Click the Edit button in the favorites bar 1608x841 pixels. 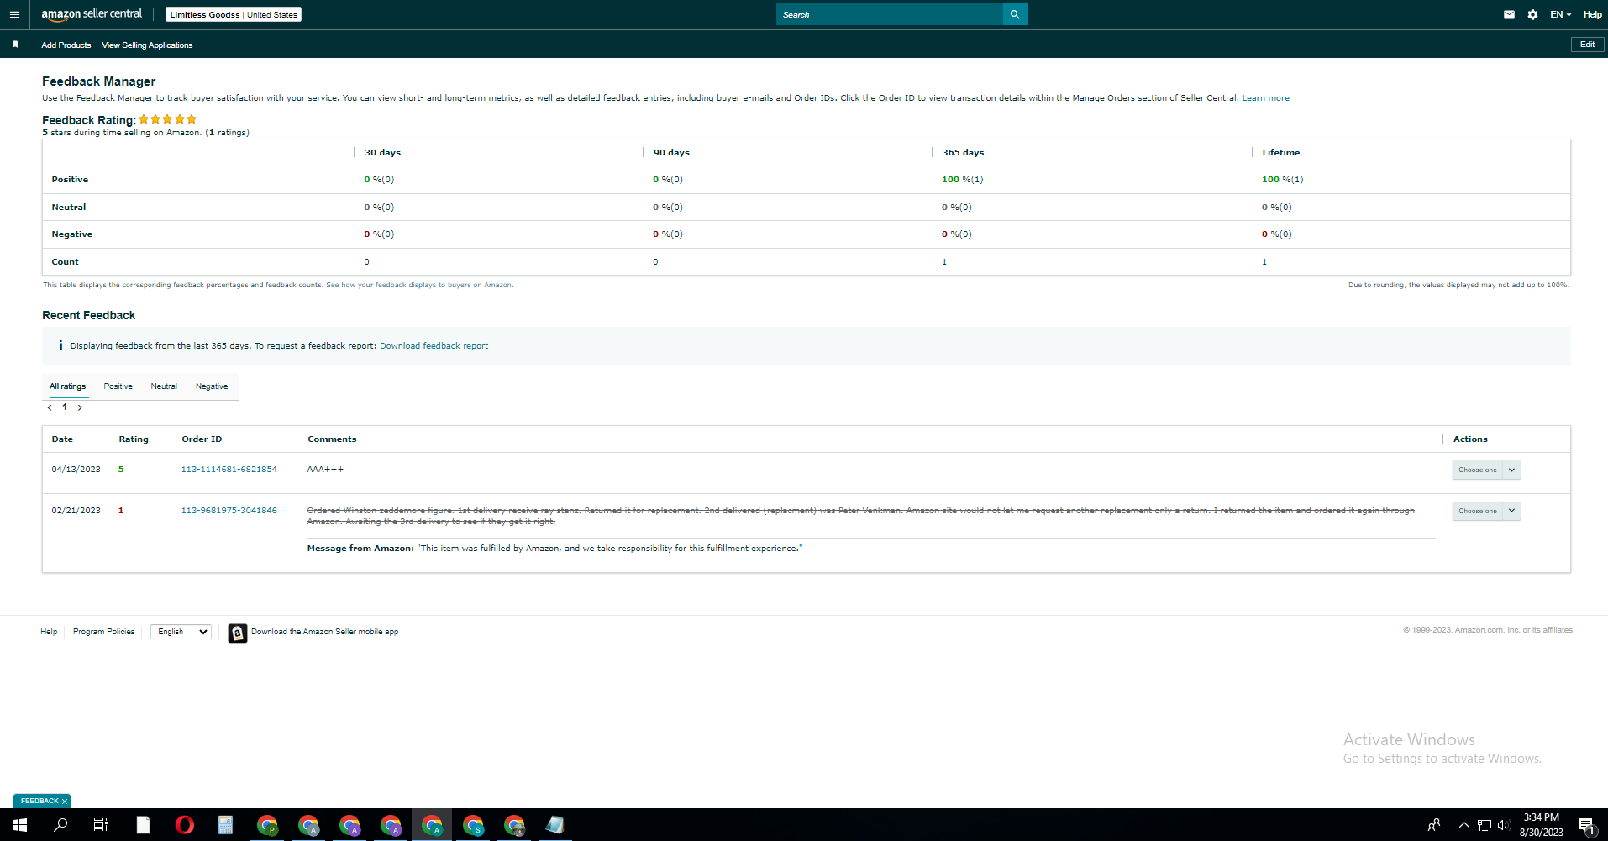tap(1587, 45)
